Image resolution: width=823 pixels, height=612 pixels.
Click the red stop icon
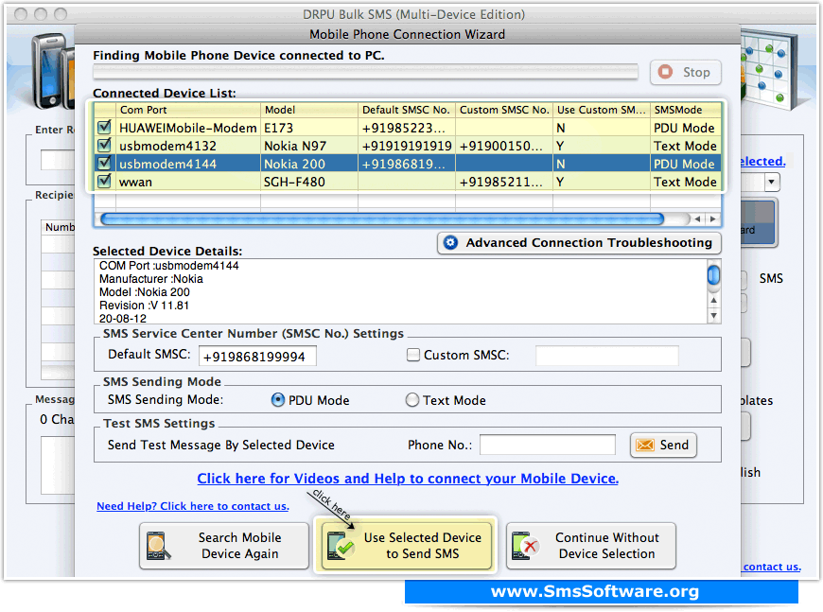(x=665, y=72)
